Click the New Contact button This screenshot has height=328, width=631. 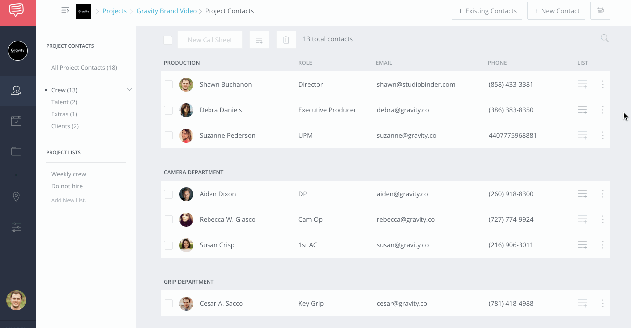(x=556, y=11)
